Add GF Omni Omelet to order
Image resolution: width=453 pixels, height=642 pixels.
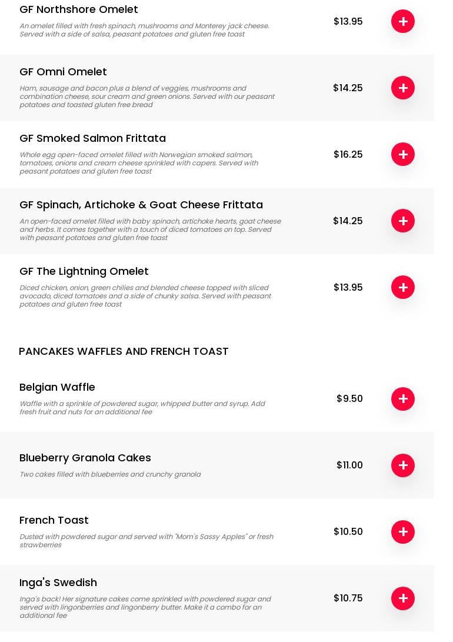(x=402, y=88)
